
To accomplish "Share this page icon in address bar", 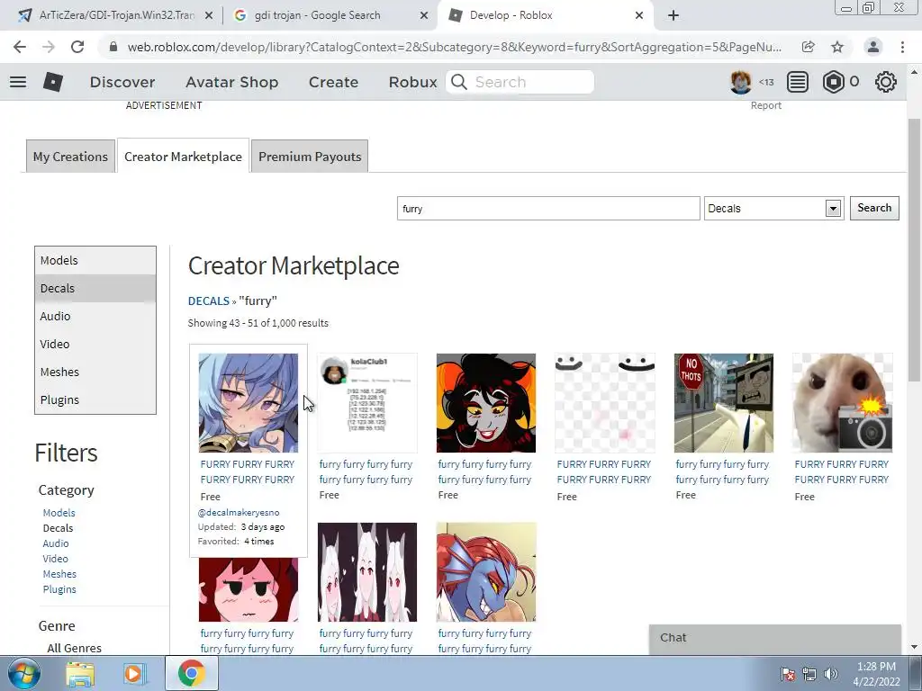I will click(809, 47).
